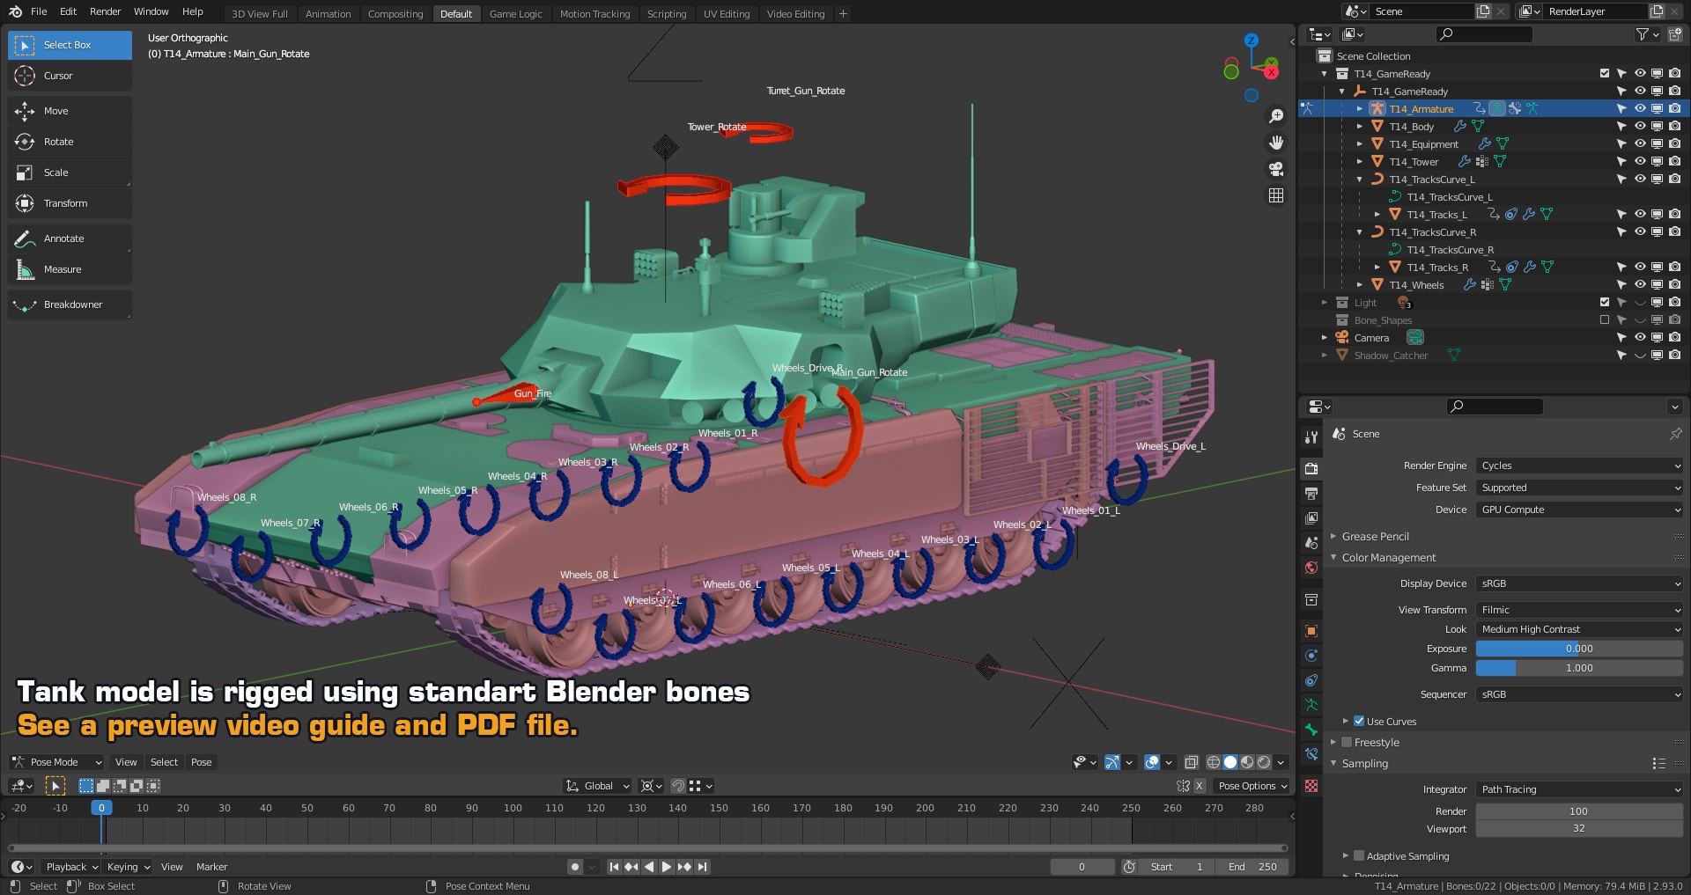
Task: Select the Measure tool
Action: point(70,269)
